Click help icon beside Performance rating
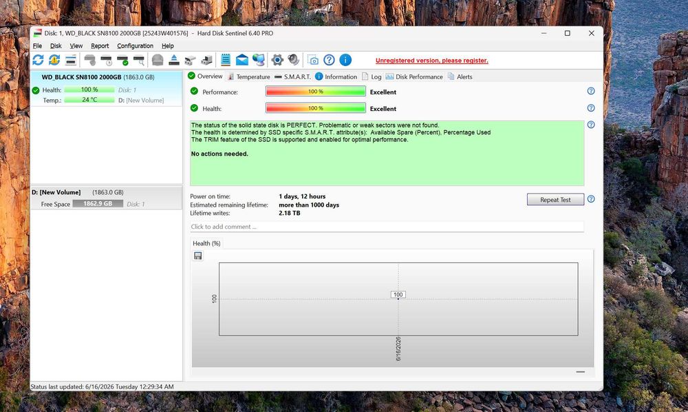Viewport: 688px width, 412px height. tap(591, 91)
